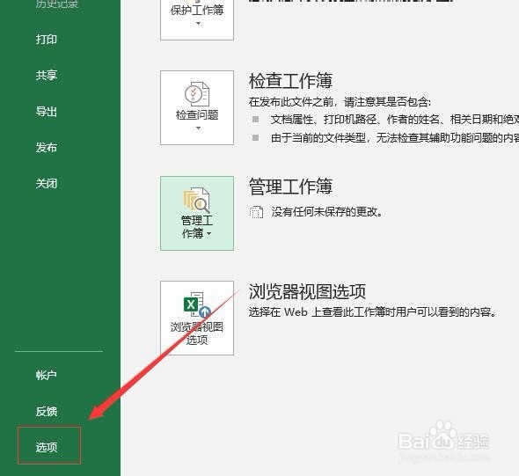The height and width of the screenshot is (476, 519).
Task: Click the unsaved-changes document icon
Action: click(256, 212)
